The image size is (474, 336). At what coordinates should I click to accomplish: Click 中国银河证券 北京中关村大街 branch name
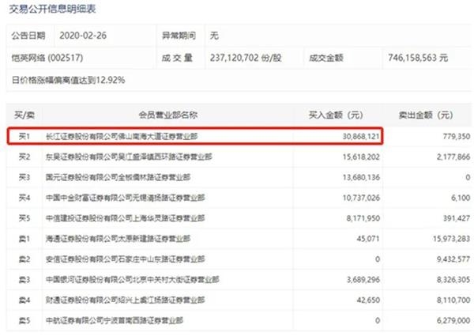point(133,279)
